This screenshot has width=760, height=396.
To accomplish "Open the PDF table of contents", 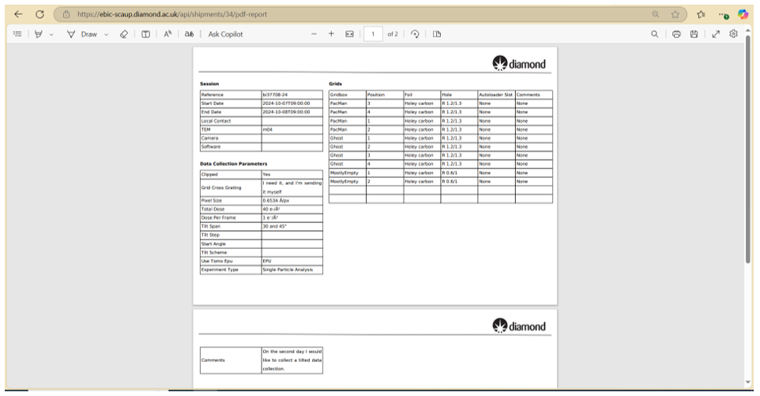I will pyautogui.click(x=18, y=34).
